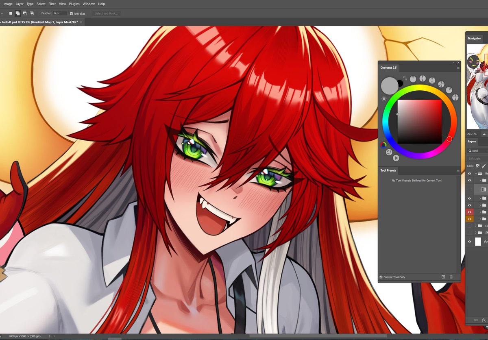Click the play arrow icon in Coolorus
Image resolution: width=488 pixels, height=340 pixels.
point(396,158)
